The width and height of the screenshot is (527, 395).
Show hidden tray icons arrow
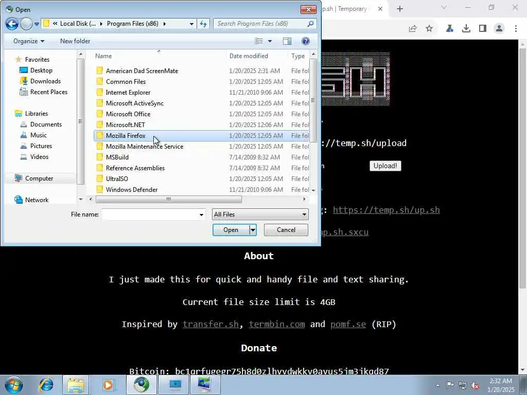pos(437,385)
